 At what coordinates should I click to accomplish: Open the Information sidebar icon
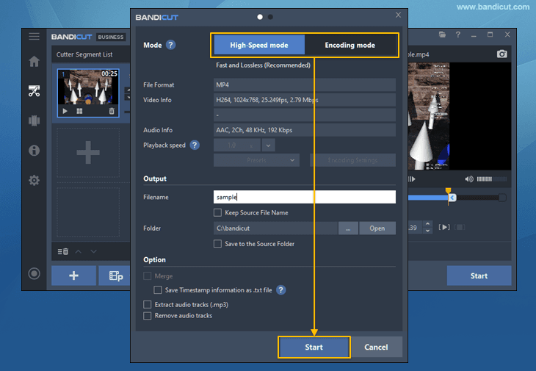pyautogui.click(x=34, y=150)
